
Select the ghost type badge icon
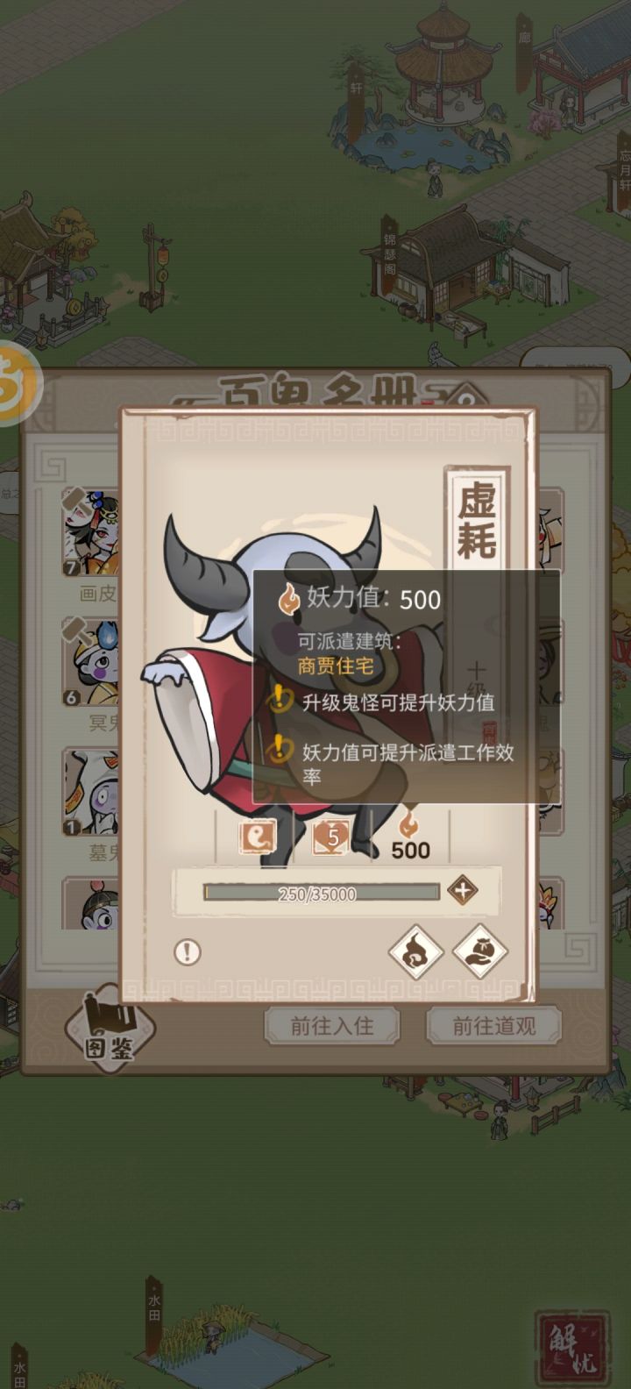pyautogui.click(x=258, y=837)
